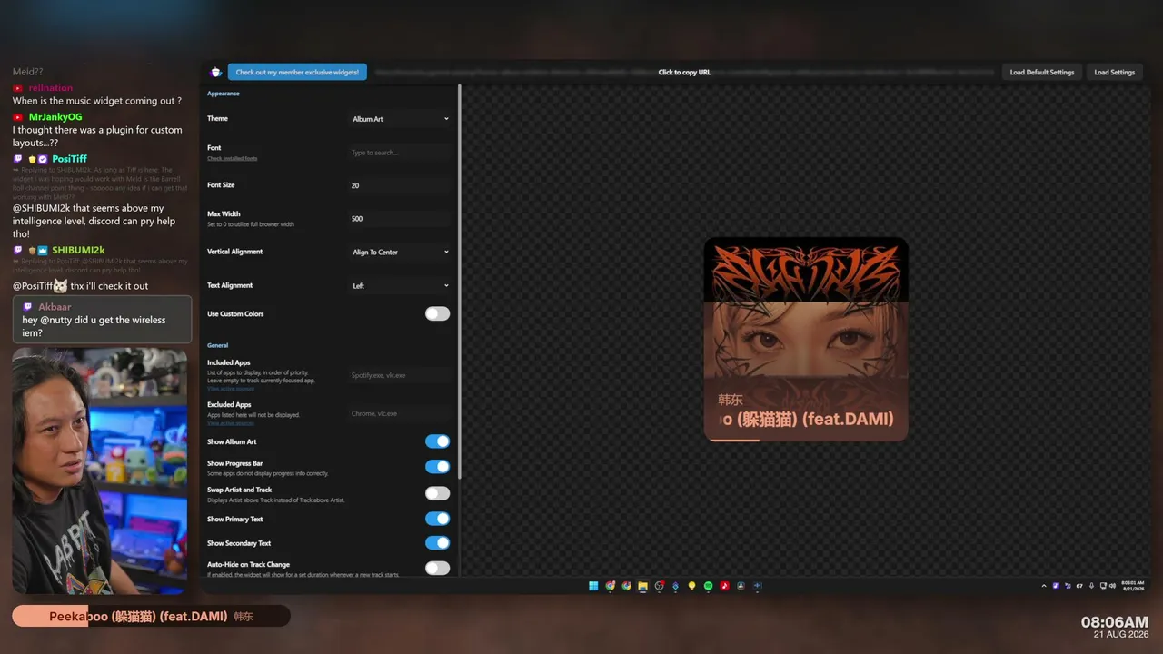Click the MrJankyOG username in chat
Viewport: 1163px width, 654px height.
[x=55, y=117]
